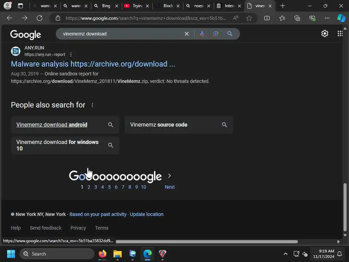Open Google quick settings gear
Viewport: 349px width, 262px height.
(325, 33)
